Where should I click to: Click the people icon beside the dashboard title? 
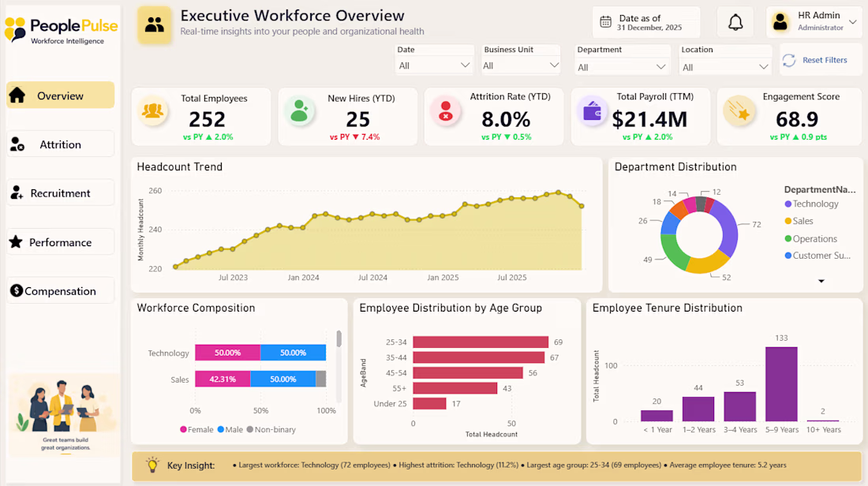155,24
